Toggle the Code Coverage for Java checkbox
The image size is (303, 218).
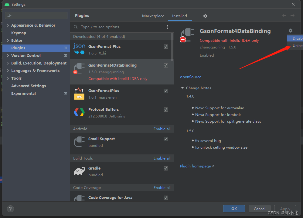pyautogui.click(x=166, y=198)
